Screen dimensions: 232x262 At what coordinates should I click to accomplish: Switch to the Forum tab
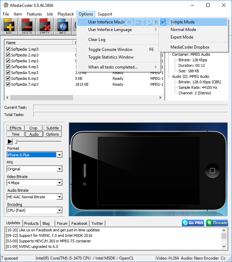(x=62, y=223)
